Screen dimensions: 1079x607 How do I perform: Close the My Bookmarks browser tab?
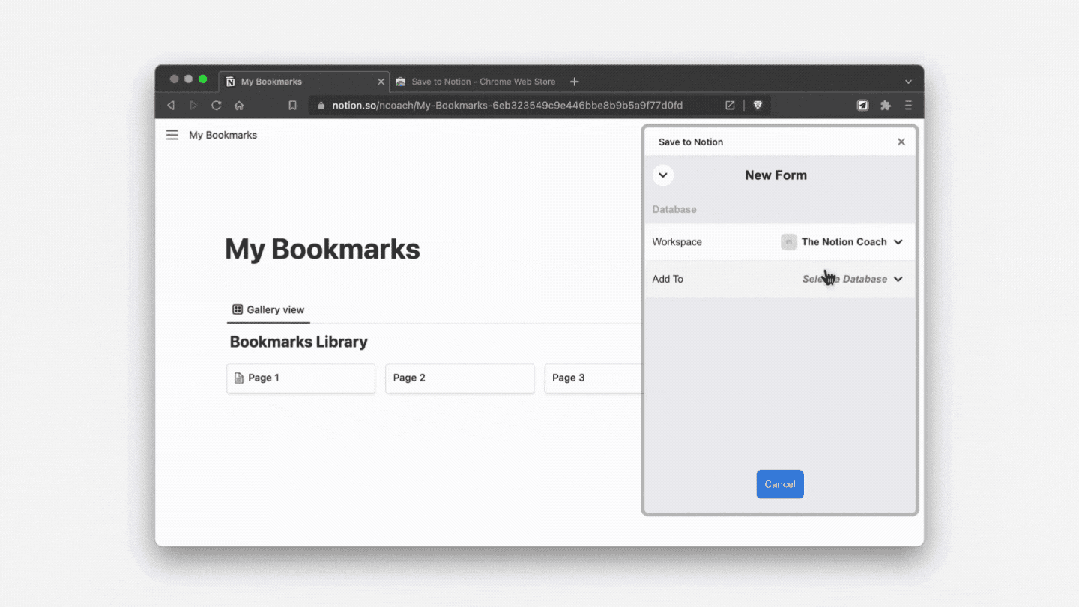coord(381,82)
